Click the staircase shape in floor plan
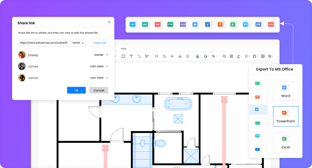The width and height of the screenshot is (312, 168). [143, 151]
